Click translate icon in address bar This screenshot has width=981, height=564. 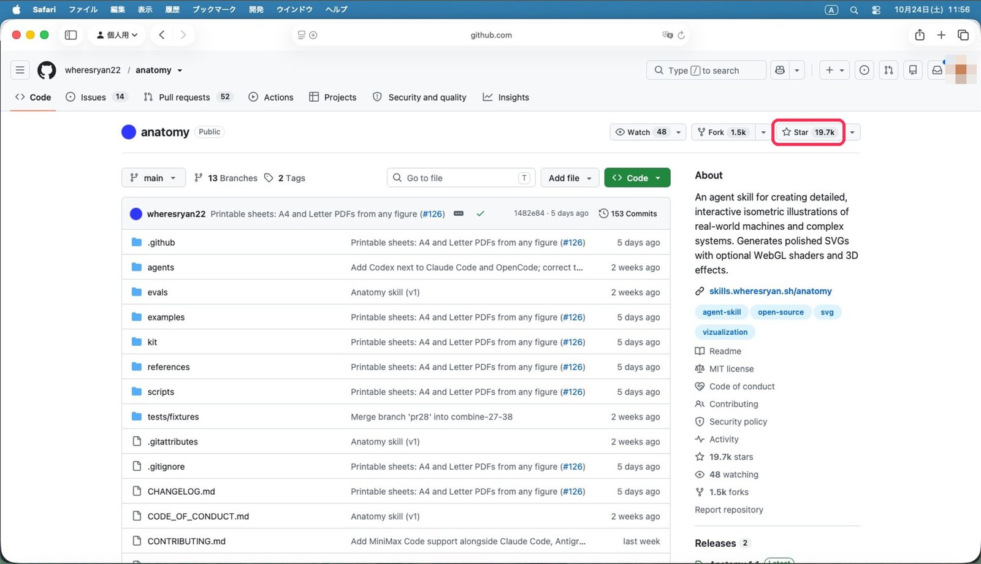click(668, 35)
